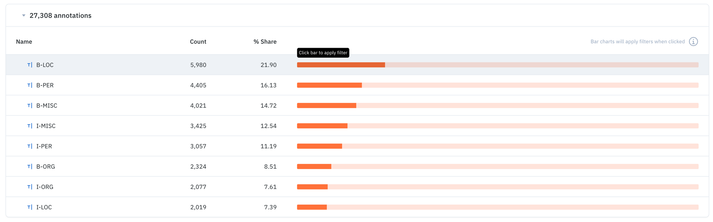Click the text-type icon next to B-ORG
Screen dimensions: 713x222
click(30, 166)
